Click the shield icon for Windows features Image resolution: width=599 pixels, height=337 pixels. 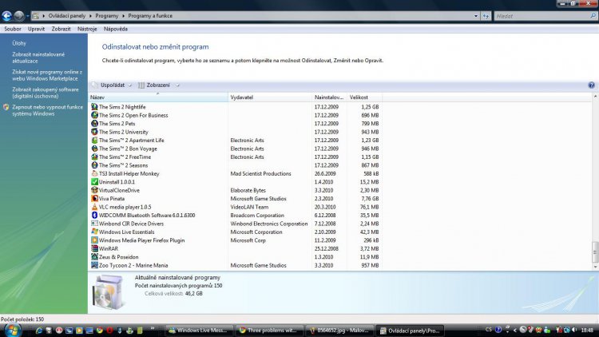pyautogui.click(x=6, y=107)
